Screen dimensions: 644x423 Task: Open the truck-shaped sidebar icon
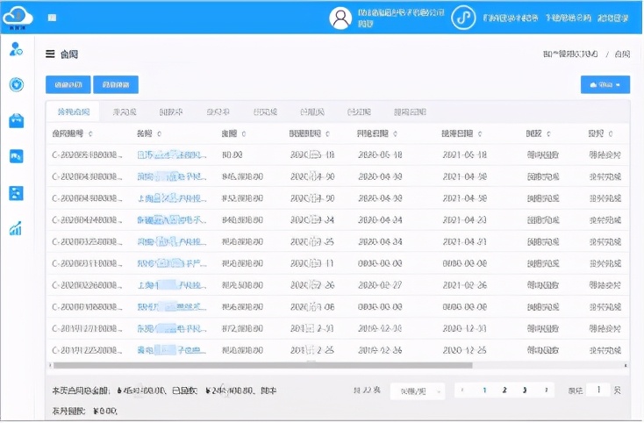pyautogui.click(x=17, y=156)
